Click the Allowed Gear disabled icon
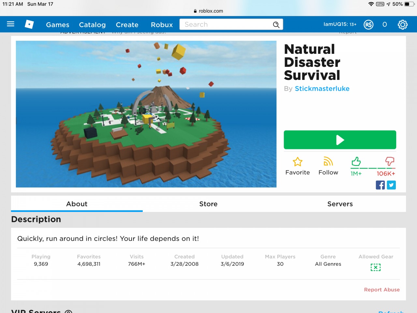 (376, 267)
